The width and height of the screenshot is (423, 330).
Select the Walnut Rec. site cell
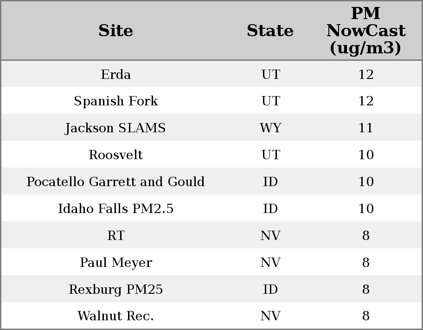click(x=115, y=316)
